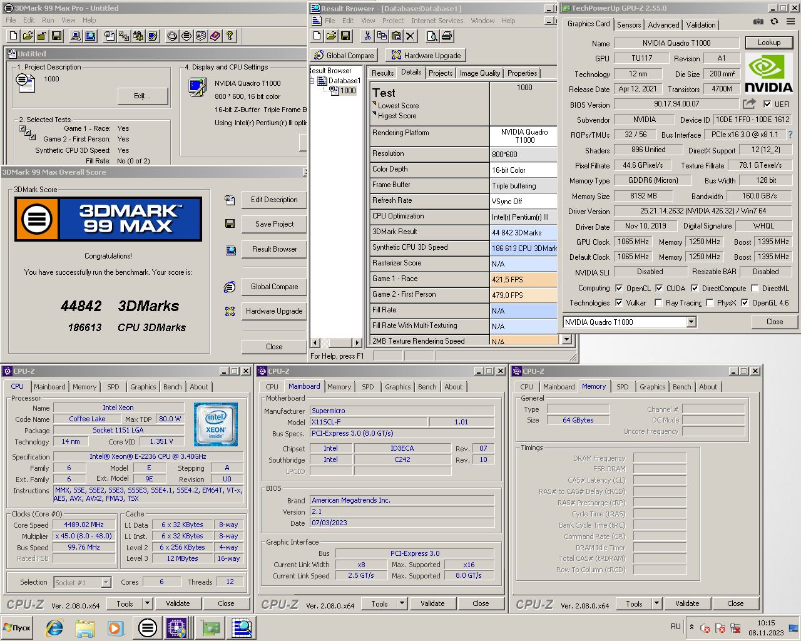The width and height of the screenshot is (801, 641).
Task: Click Save Project button in score dialog
Action: [x=274, y=224]
